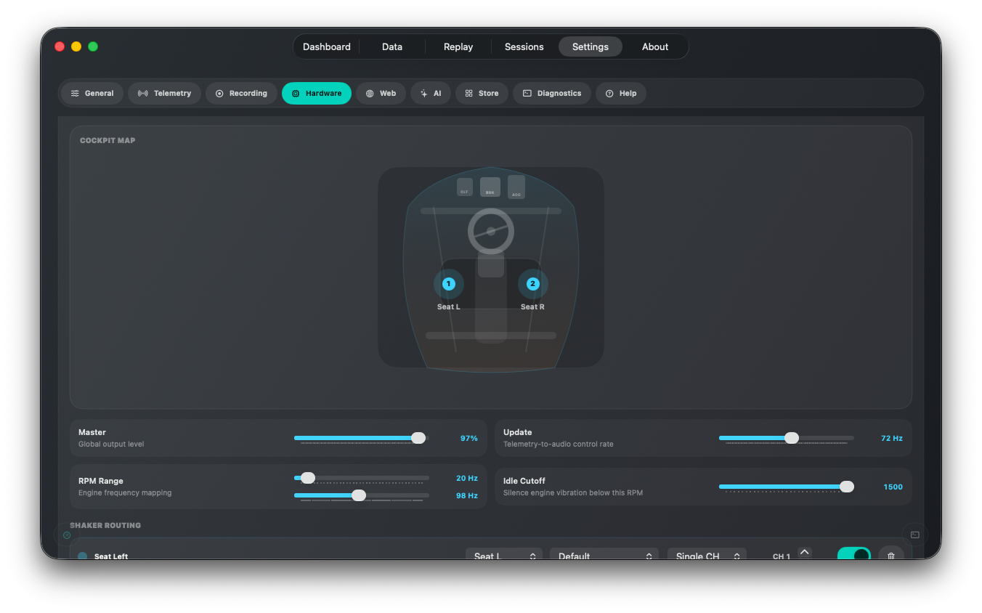This screenshot has width=982, height=613.
Task: Go to the Sessions tab
Action: tap(524, 46)
